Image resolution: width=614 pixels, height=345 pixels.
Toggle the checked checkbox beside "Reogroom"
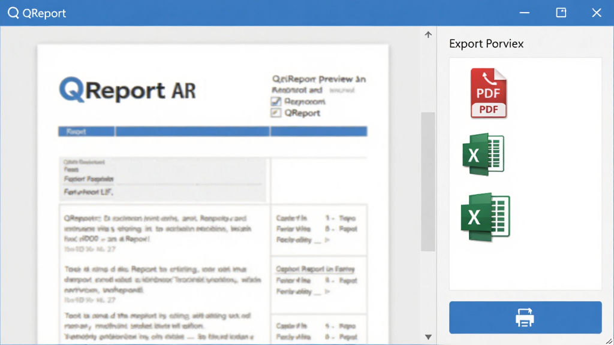click(x=276, y=102)
